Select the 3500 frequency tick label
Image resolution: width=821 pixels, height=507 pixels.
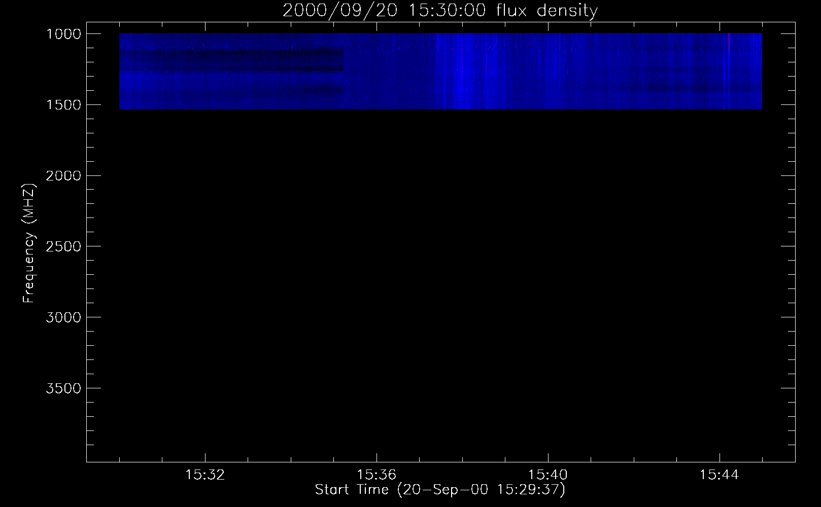(63, 388)
